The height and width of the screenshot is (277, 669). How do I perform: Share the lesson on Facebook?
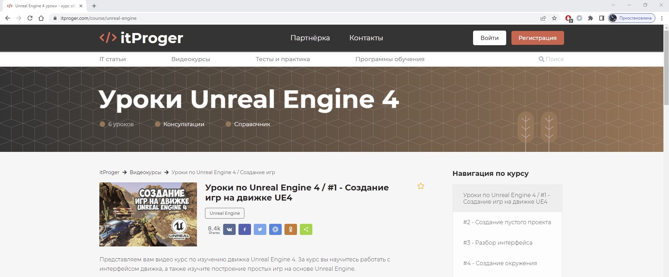[x=245, y=229]
